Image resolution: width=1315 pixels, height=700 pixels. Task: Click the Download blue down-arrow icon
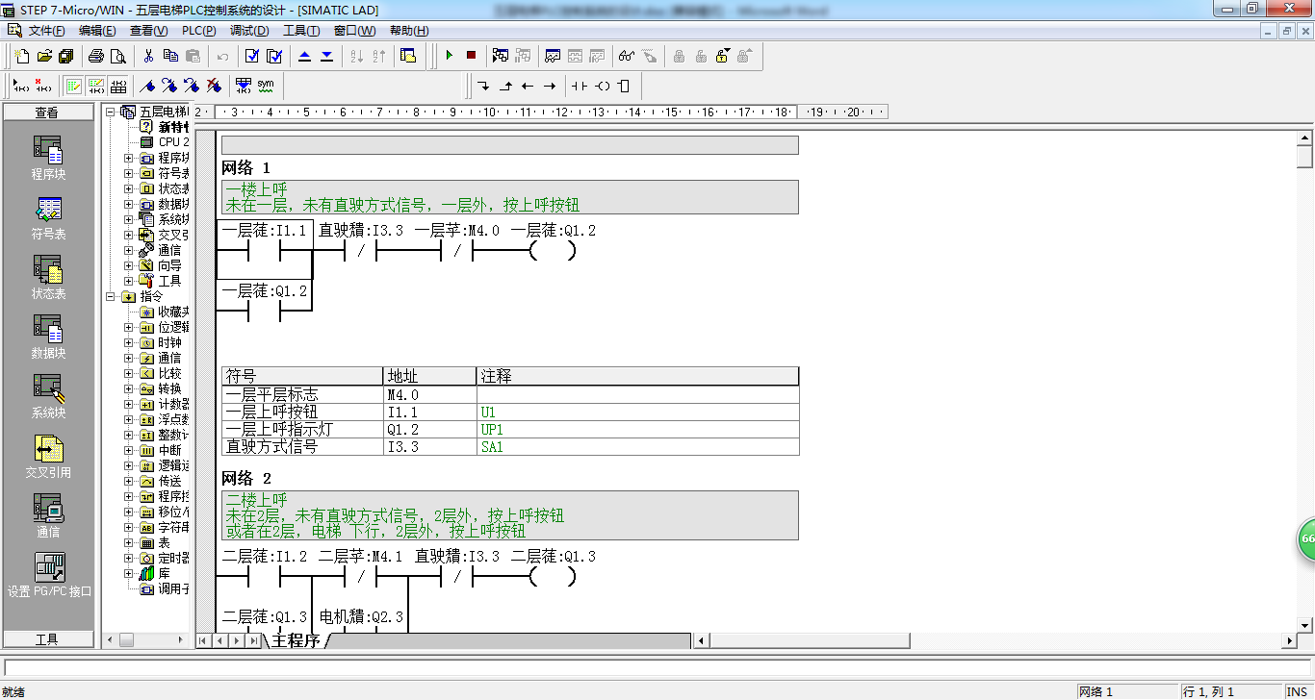327,56
